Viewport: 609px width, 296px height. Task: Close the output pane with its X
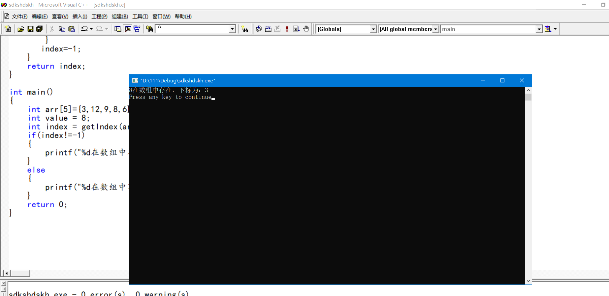[x=4, y=283]
